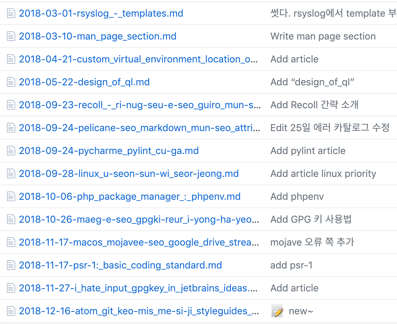
Task: Open commit 'mojave 오류 쪽 추가'
Action: click(312, 242)
